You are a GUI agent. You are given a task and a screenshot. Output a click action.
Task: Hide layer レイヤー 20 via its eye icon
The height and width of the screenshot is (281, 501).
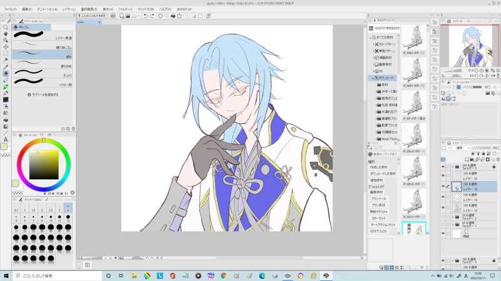pyautogui.click(x=443, y=175)
